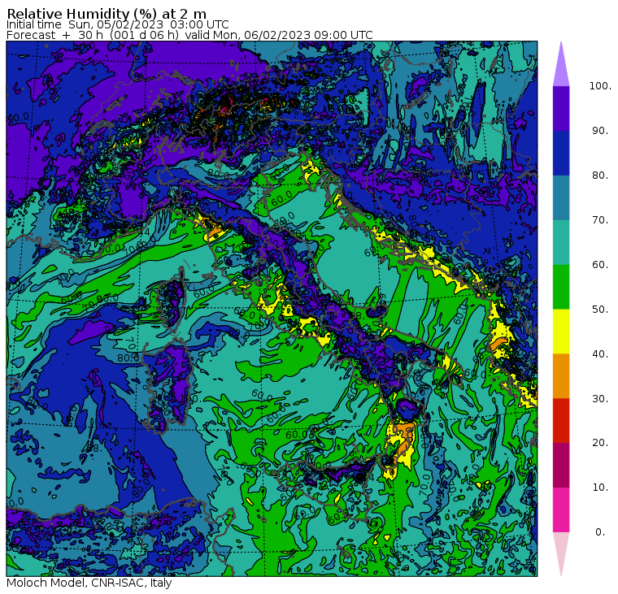This screenshot has height=594, width=618.
Task: Click the "40." colorbar tick label
Action: tap(600, 353)
